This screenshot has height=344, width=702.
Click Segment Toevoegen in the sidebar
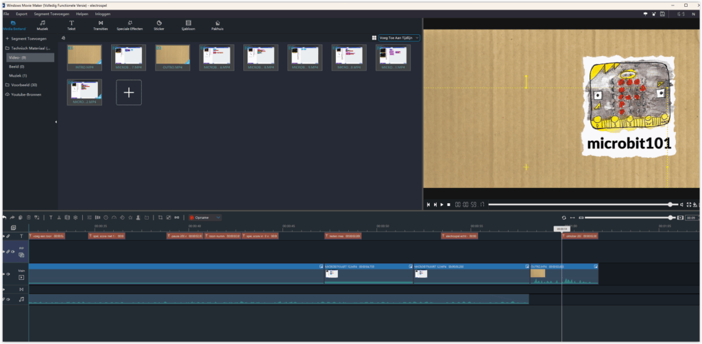tap(25, 39)
